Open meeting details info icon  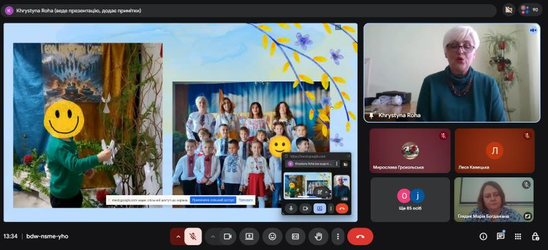pos(484,237)
